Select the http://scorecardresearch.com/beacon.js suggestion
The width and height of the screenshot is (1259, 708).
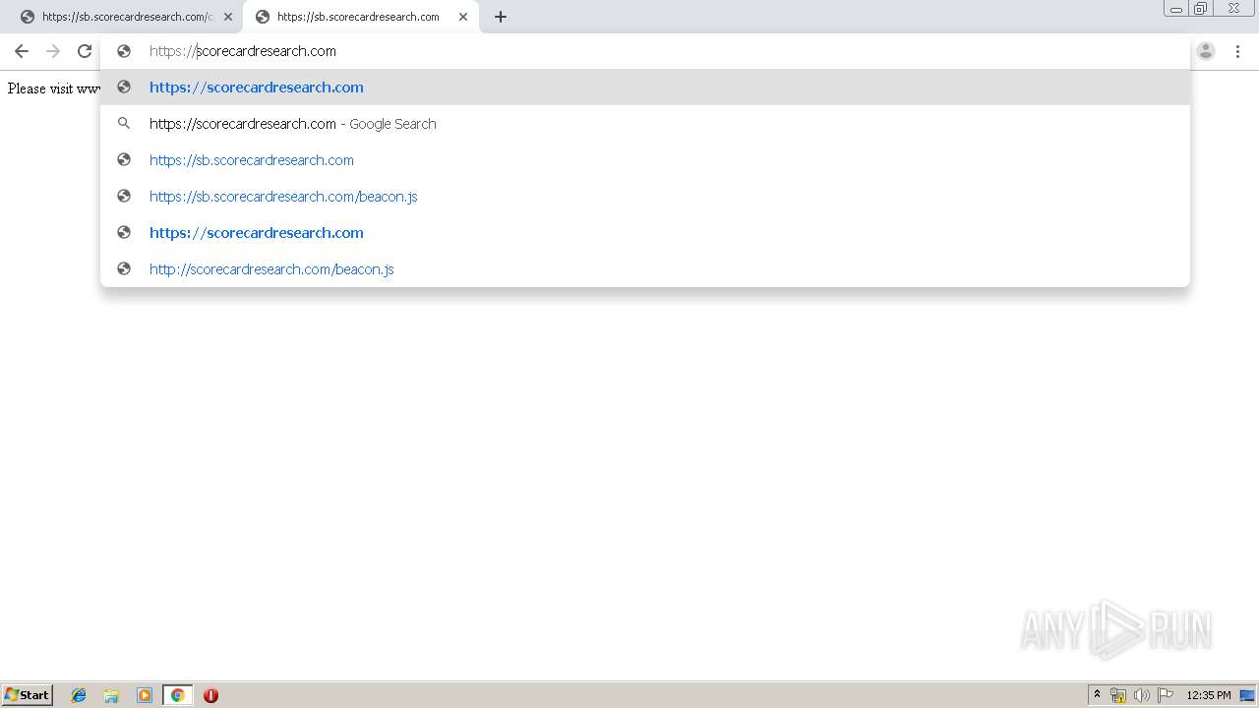tap(645, 269)
